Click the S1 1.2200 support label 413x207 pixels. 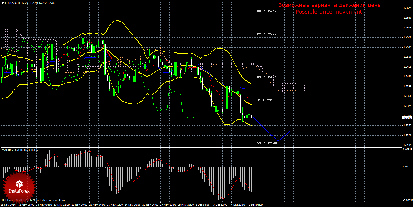(266, 143)
